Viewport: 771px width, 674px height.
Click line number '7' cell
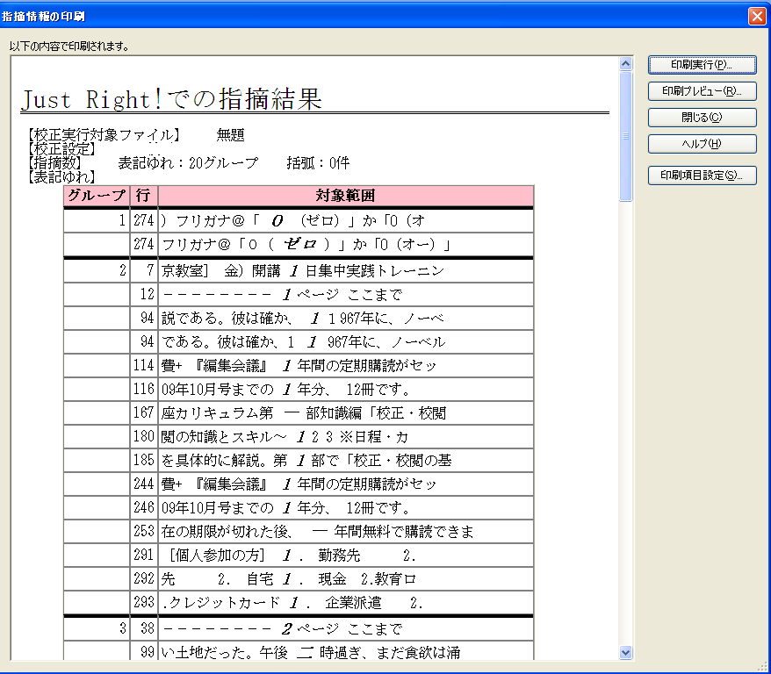coord(144,270)
